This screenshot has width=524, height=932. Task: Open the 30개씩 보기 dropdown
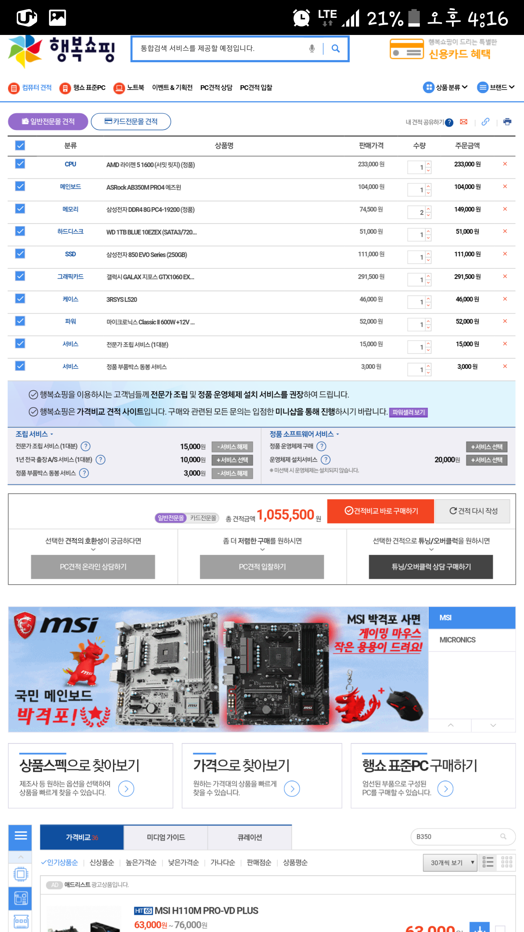[450, 862]
